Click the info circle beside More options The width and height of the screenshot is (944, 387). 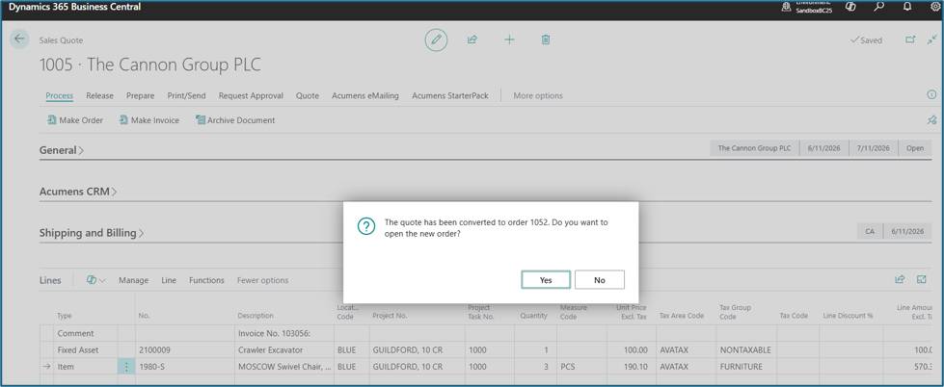pos(932,95)
